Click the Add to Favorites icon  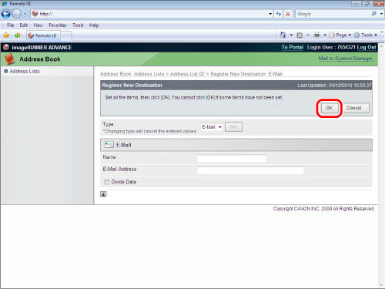pyautogui.click(x=18, y=35)
